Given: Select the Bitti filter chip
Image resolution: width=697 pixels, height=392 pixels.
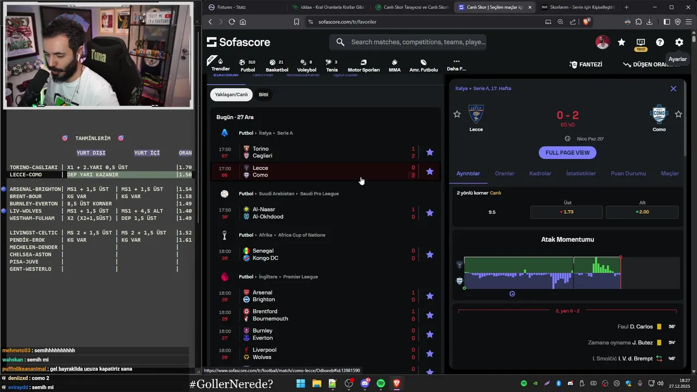Looking at the screenshot, I should 264,95.
